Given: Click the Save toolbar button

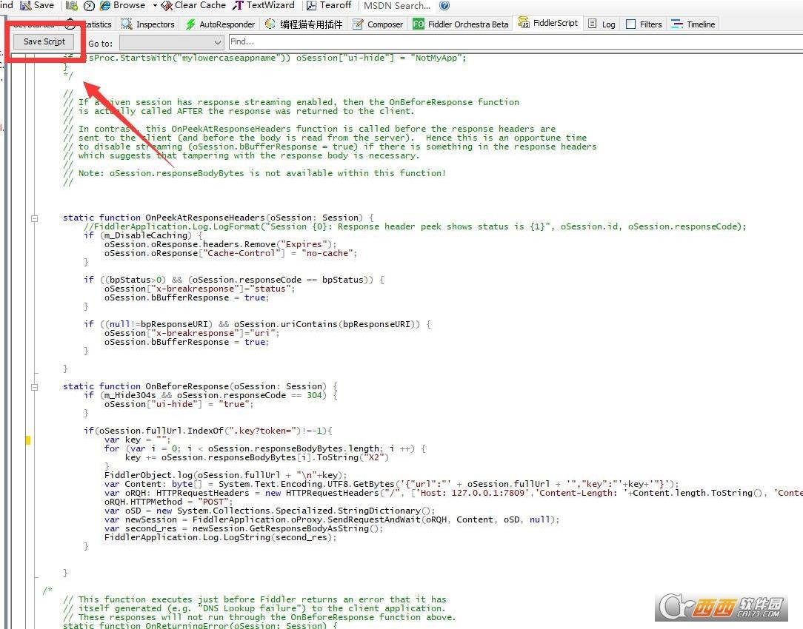Looking at the screenshot, I should [37, 5].
